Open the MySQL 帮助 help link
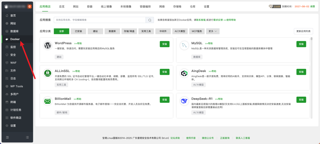The width and height of the screenshot is (320, 144). pyautogui.click(x=208, y=43)
